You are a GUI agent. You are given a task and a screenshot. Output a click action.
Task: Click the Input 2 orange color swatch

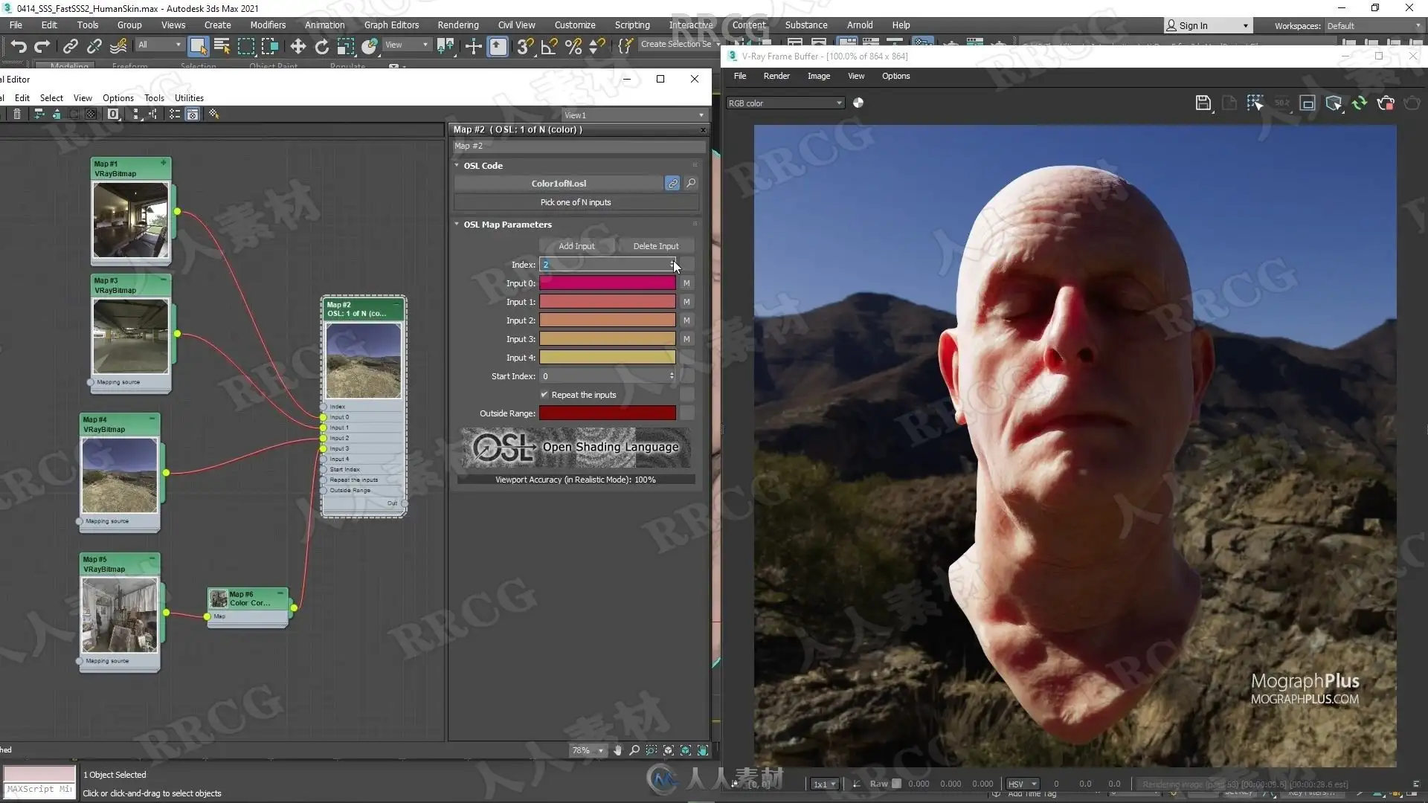coord(607,320)
